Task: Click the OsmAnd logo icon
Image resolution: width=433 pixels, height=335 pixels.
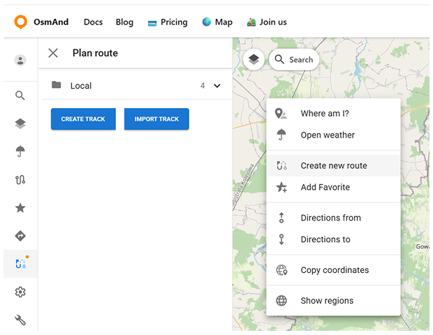Action: click(21, 22)
